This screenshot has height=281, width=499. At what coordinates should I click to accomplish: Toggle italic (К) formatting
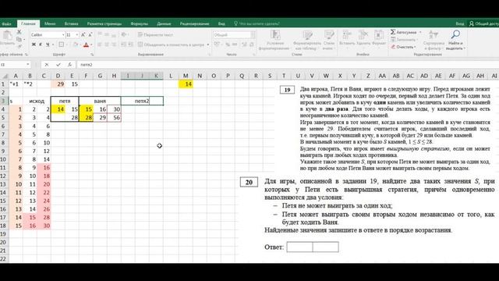(x=41, y=44)
